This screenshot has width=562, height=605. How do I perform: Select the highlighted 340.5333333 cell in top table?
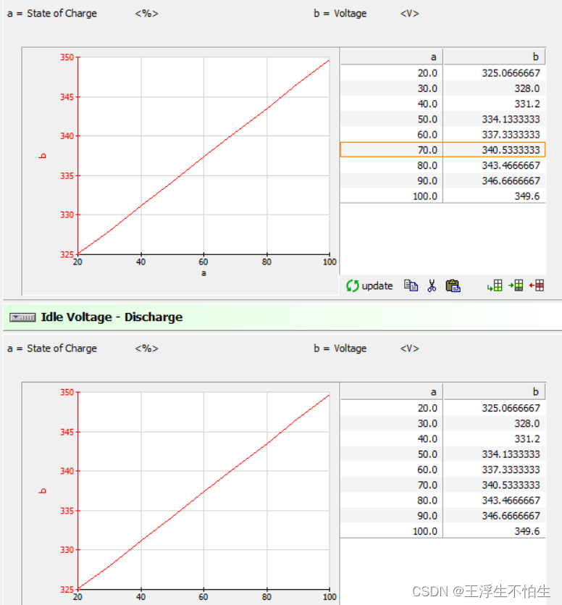(494, 150)
